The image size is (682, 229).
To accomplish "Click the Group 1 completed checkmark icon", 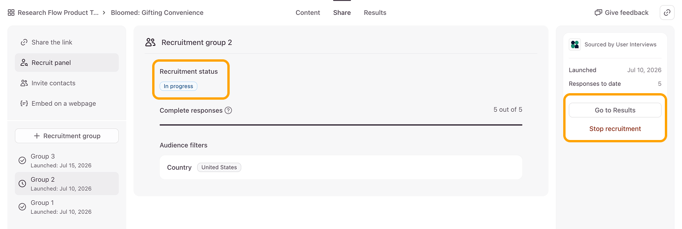I will point(22,207).
